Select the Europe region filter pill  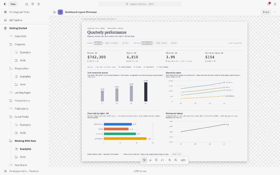tap(174, 43)
